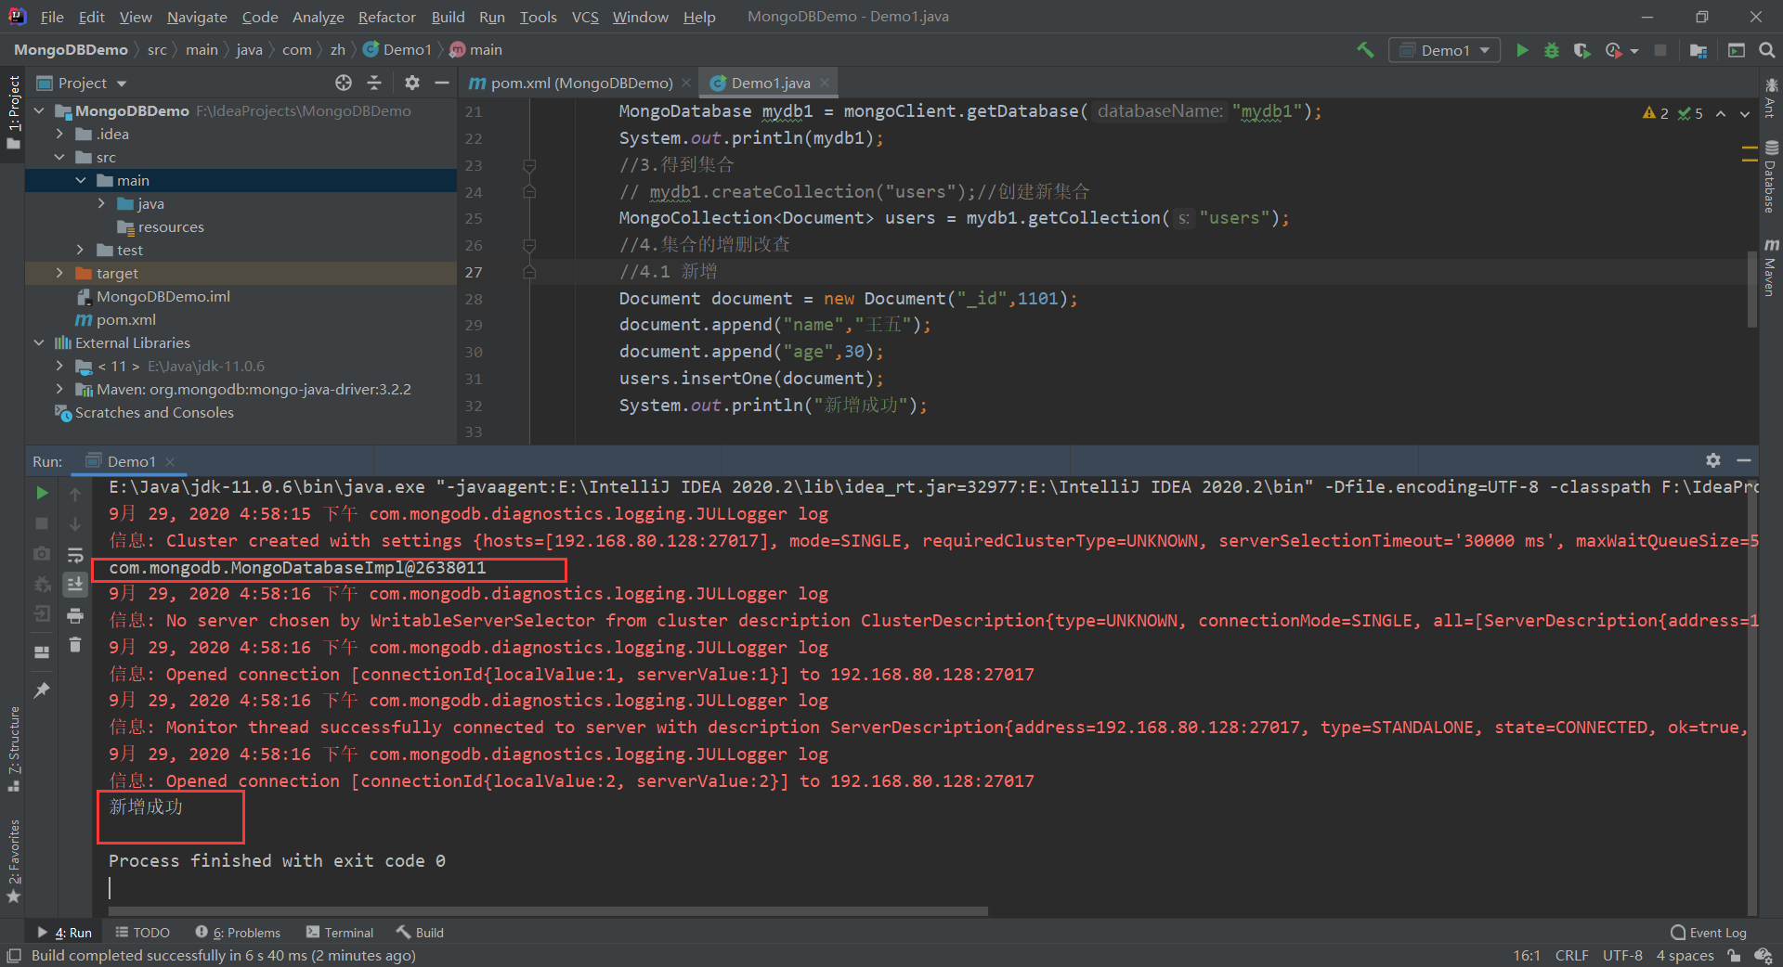Open the Demo1 run configuration dropdown
The height and width of the screenshot is (967, 1783).
[x=1445, y=50]
